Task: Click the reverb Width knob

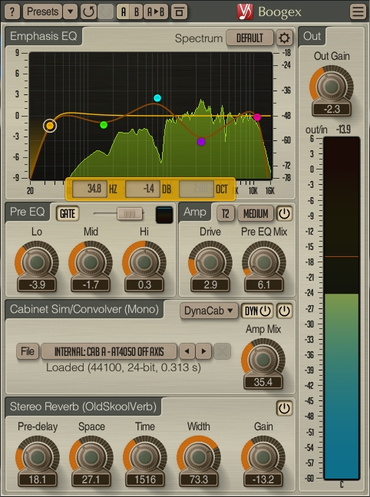Action: point(198,457)
